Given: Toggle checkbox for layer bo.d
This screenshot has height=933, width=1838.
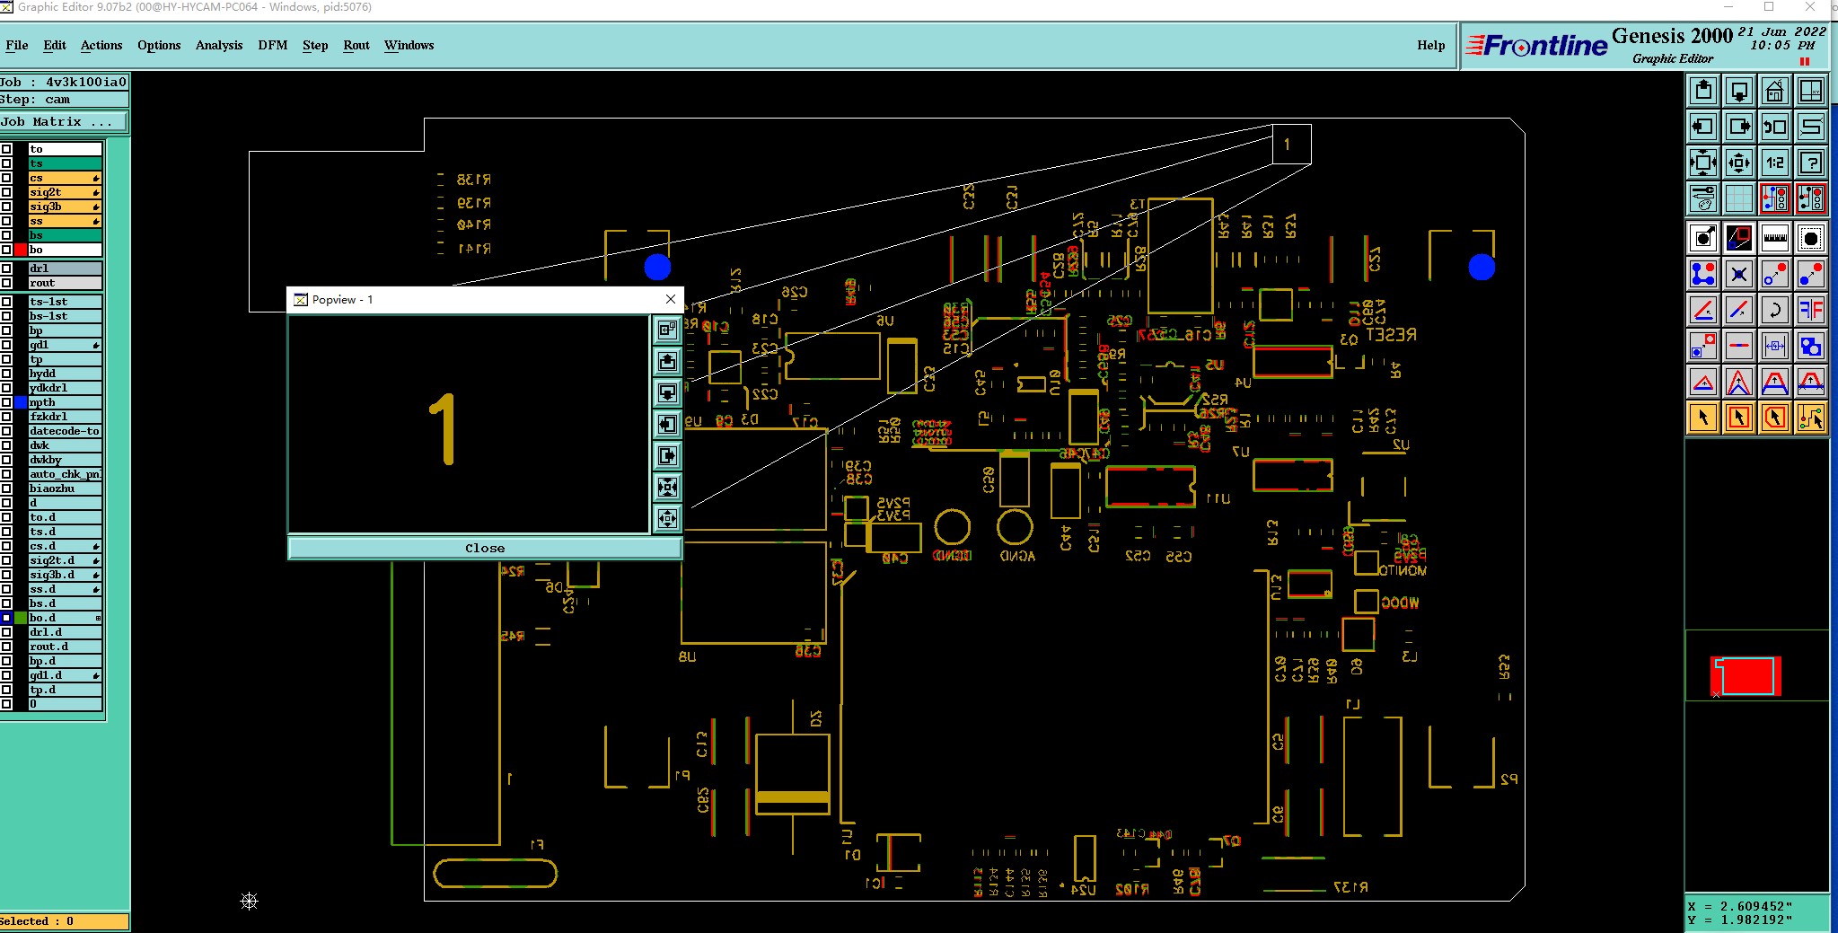Looking at the screenshot, I should point(6,618).
